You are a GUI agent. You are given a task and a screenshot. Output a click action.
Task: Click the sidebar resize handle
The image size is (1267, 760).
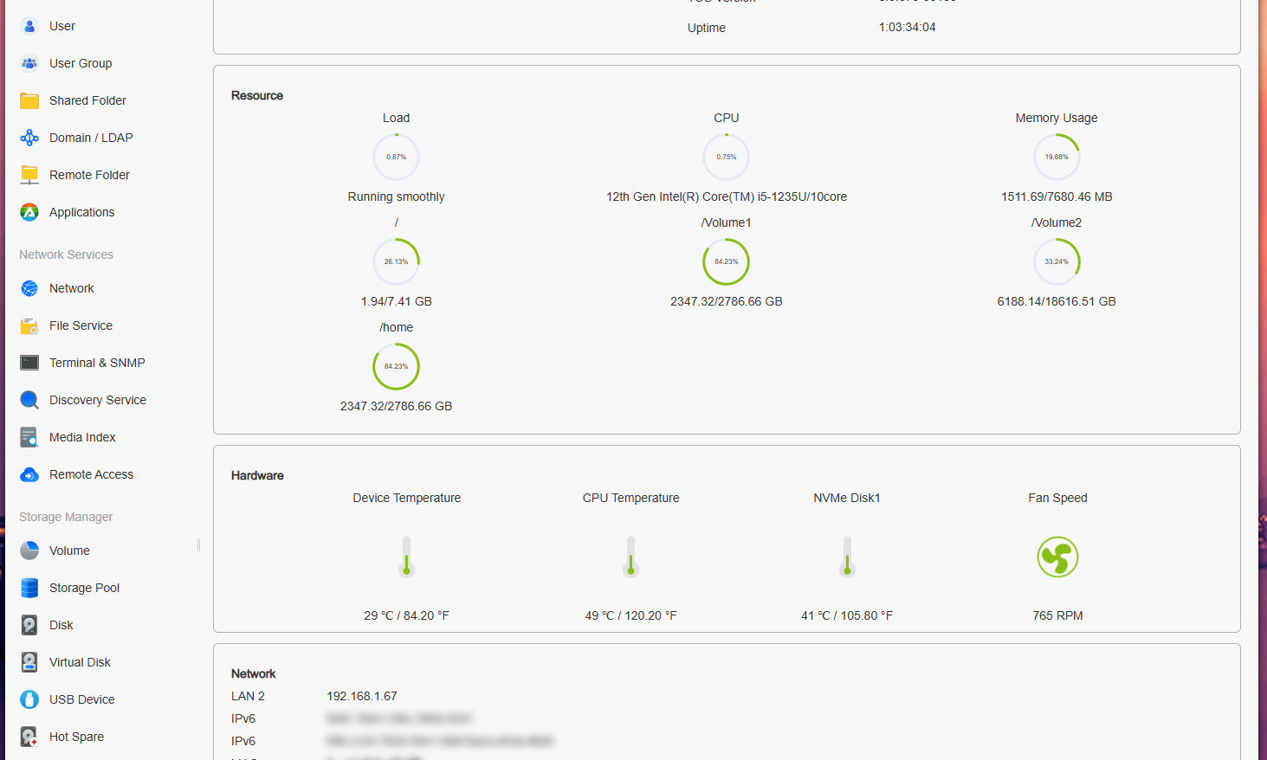(198, 544)
